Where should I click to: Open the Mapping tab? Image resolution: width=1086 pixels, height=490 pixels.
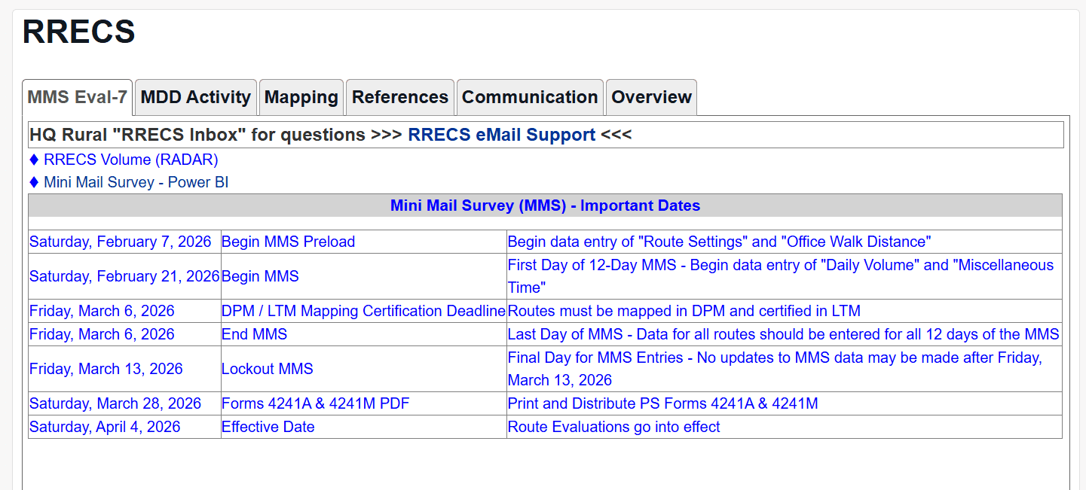coord(301,97)
